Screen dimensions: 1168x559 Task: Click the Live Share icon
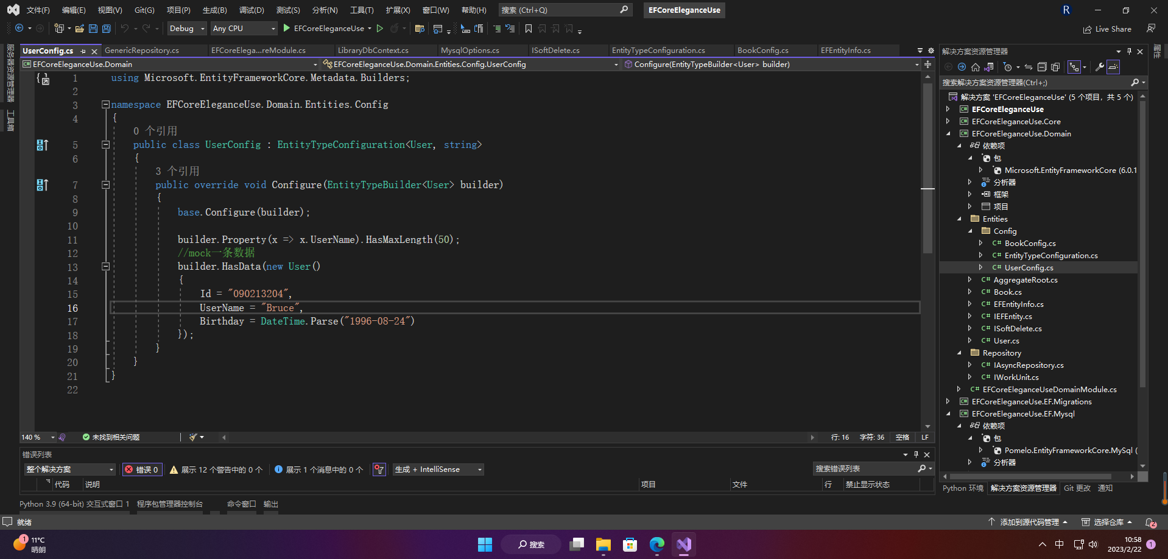click(x=1088, y=29)
